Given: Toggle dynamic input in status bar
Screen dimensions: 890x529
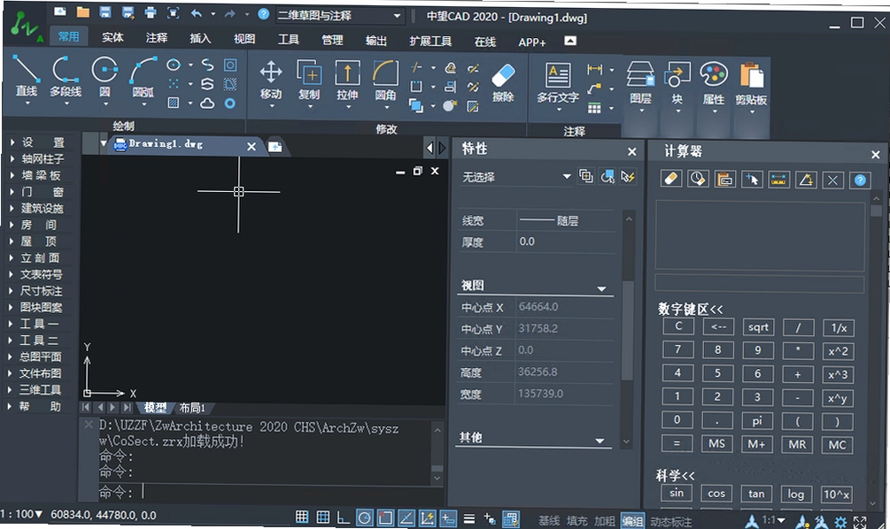Looking at the screenshot, I should click(x=448, y=517).
